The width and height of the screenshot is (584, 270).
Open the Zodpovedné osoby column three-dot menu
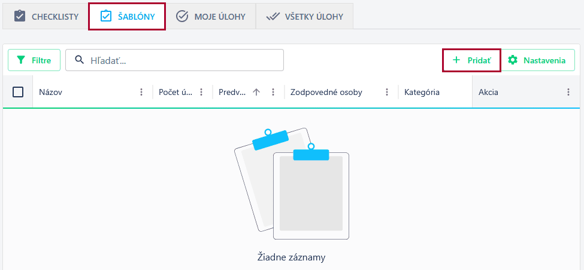coord(387,92)
